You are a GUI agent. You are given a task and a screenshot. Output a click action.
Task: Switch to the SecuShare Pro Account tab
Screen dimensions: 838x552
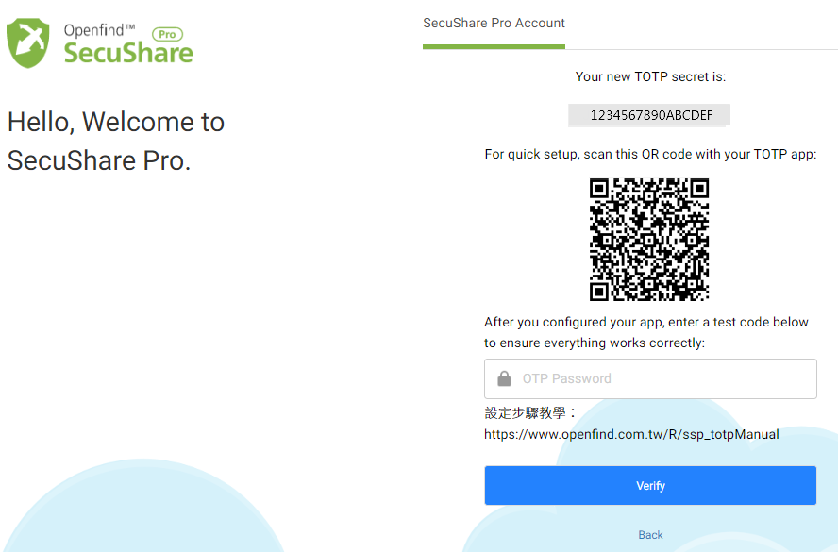pyautogui.click(x=494, y=23)
